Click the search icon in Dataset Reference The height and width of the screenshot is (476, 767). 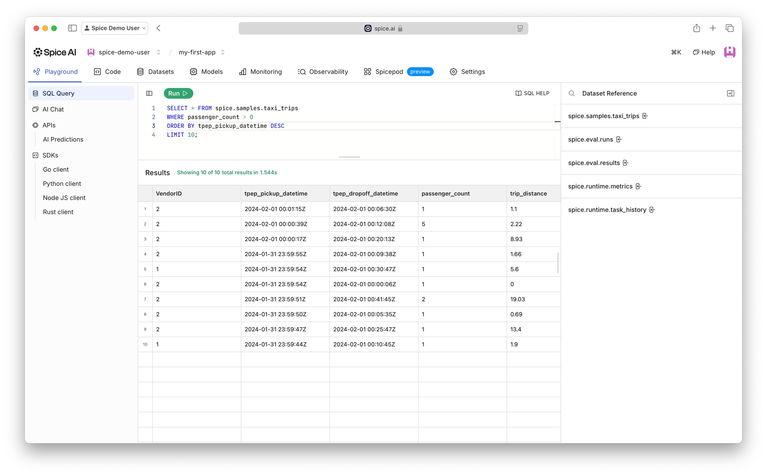click(572, 93)
